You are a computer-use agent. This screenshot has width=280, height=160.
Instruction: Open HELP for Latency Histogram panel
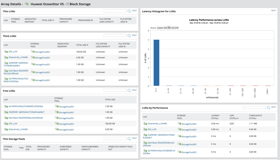pyautogui.click(x=273, y=10)
